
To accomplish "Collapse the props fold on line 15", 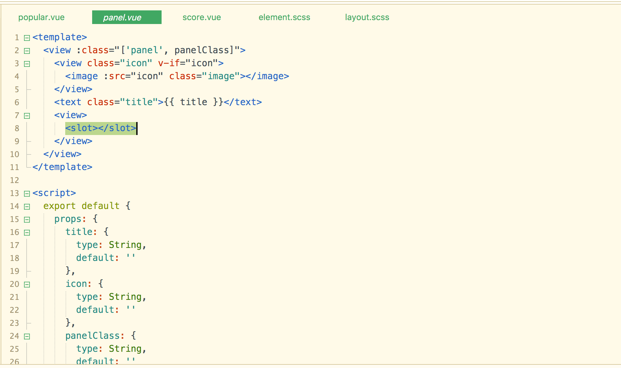I will pos(27,220).
